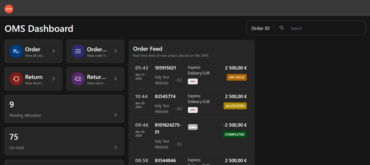Click the ON HOLD status badge
The height and width of the screenshot is (165, 370).
(x=237, y=77)
